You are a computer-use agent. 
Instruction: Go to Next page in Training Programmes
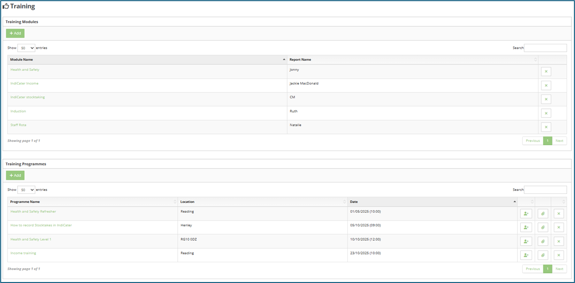(x=559, y=269)
